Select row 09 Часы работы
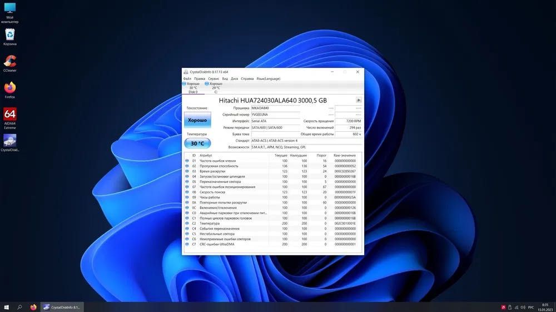This screenshot has height=312, width=556. coord(272,197)
